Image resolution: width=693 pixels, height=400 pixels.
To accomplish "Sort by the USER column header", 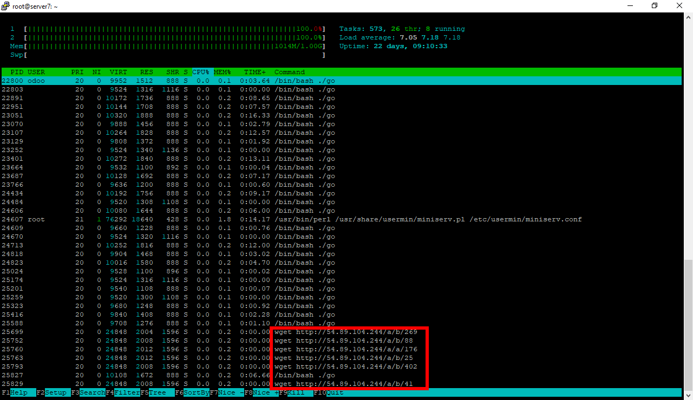I will pos(36,72).
